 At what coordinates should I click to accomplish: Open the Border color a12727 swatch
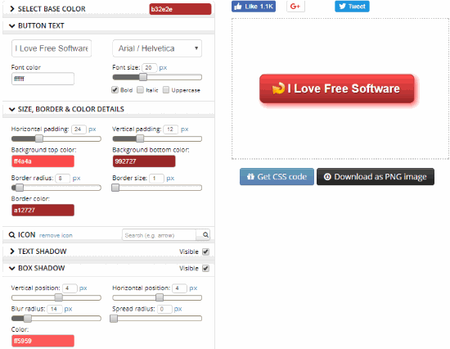[x=43, y=211]
